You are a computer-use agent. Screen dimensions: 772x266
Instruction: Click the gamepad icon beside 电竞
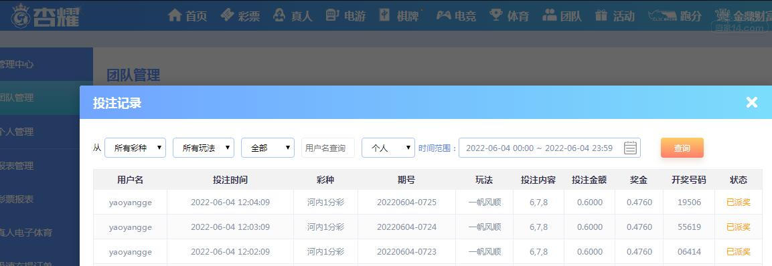click(444, 15)
